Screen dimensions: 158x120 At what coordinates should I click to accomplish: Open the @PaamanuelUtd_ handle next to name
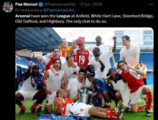60,4
